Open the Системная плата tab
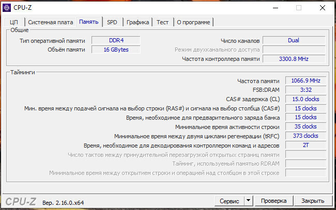This screenshot has height=210, width=336. tap(50, 22)
